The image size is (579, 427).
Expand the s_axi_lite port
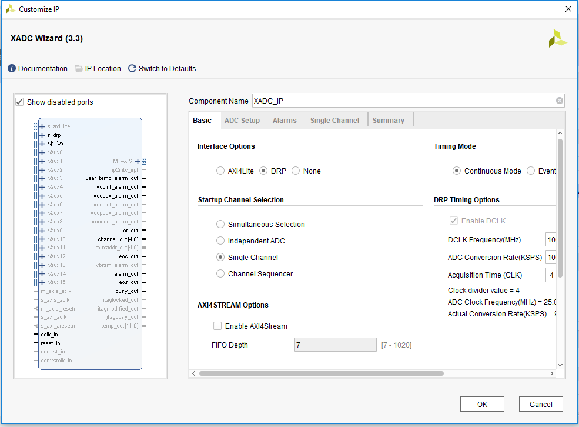(x=42, y=126)
